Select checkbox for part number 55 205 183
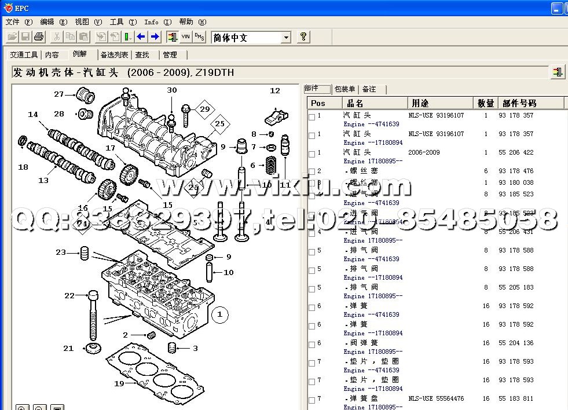Screen dimensions: 568x410 (x=312, y=289)
